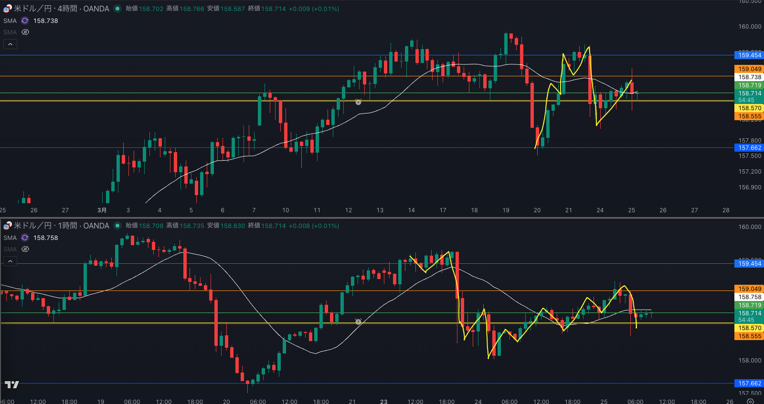
Task: Click the TradingView logo in the lower chart
Action: (x=12, y=384)
